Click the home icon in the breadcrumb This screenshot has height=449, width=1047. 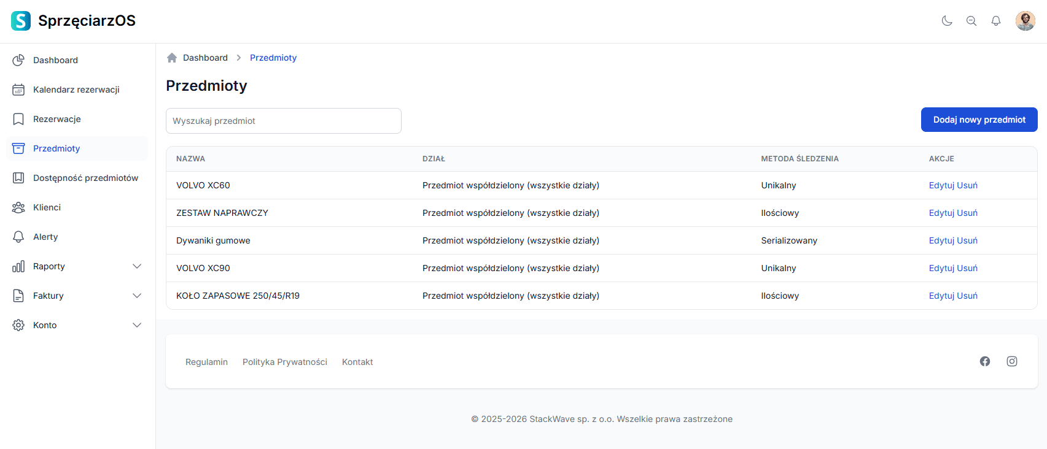pyautogui.click(x=172, y=58)
